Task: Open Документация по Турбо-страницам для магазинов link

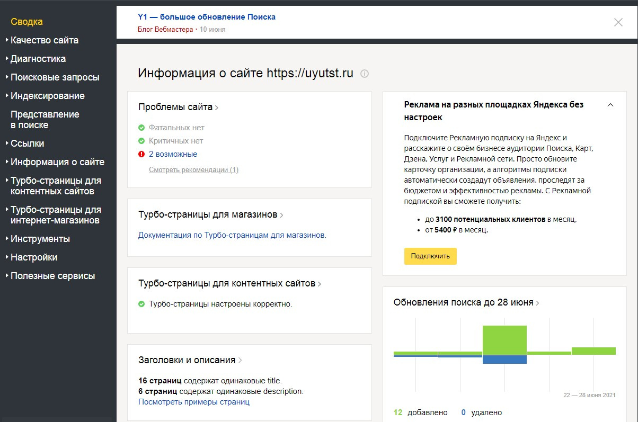Action: 232,235
